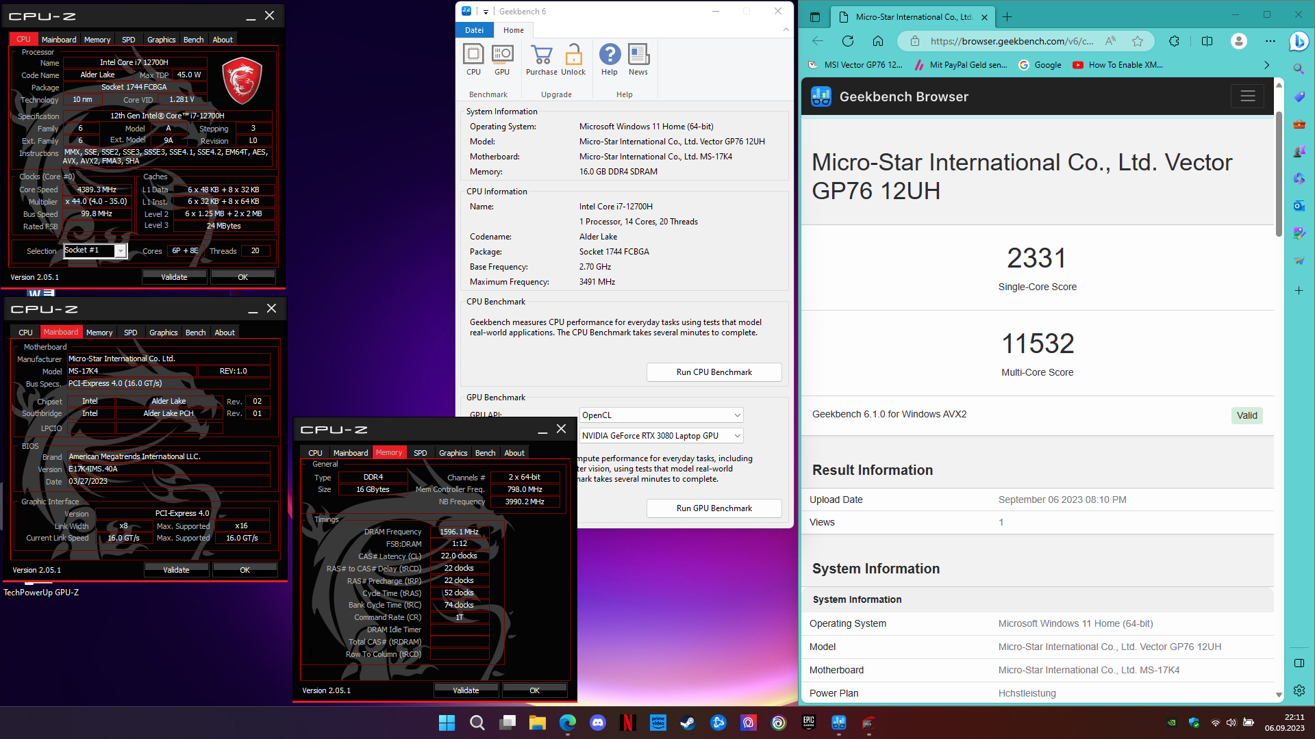The image size is (1315, 739).
Task: Click the Unlock padlock icon in Geekbench
Action: pyautogui.click(x=573, y=60)
